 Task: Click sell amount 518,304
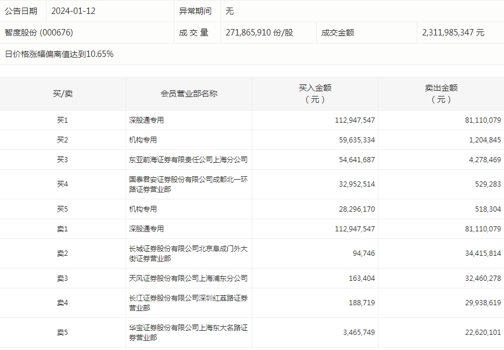tap(488, 209)
